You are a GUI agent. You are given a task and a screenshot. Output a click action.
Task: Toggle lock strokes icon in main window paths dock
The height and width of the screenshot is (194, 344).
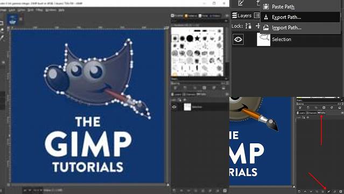(x=180, y=100)
